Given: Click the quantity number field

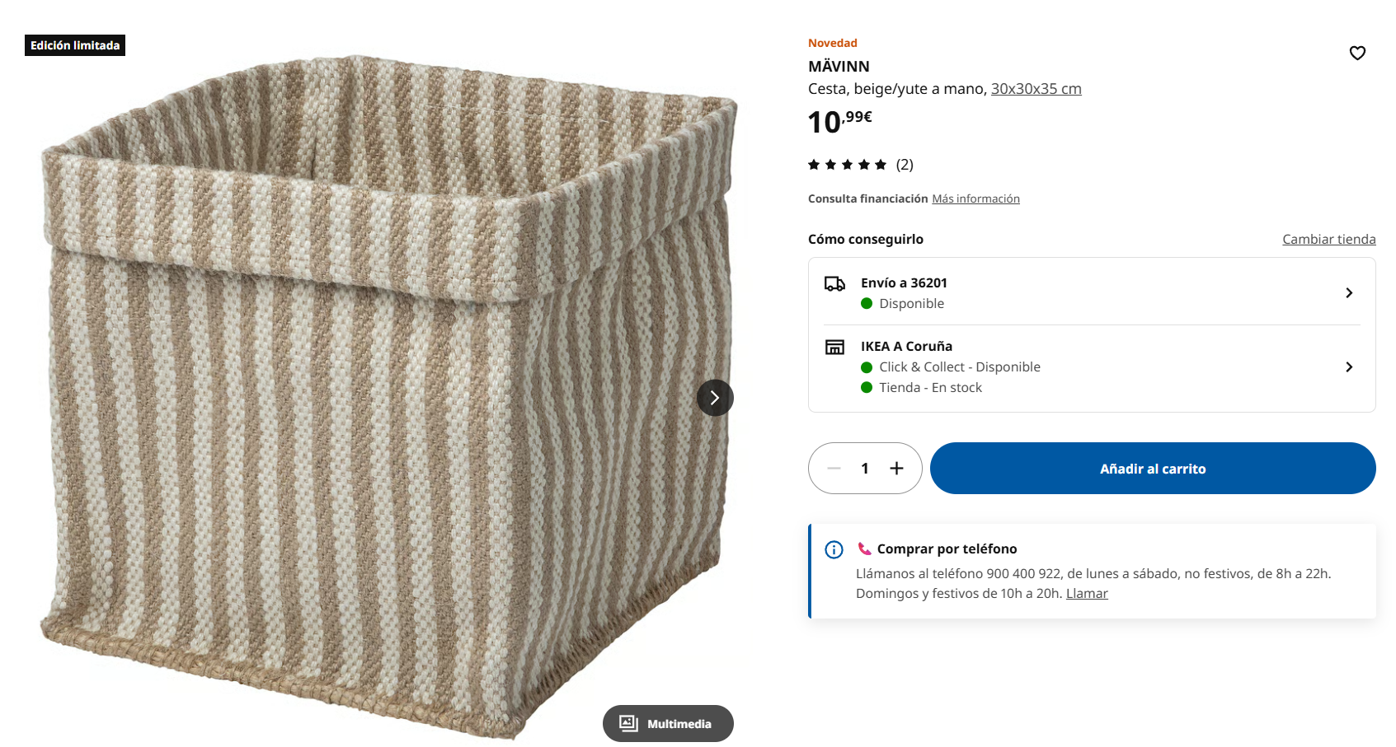Looking at the screenshot, I should 865,468.
